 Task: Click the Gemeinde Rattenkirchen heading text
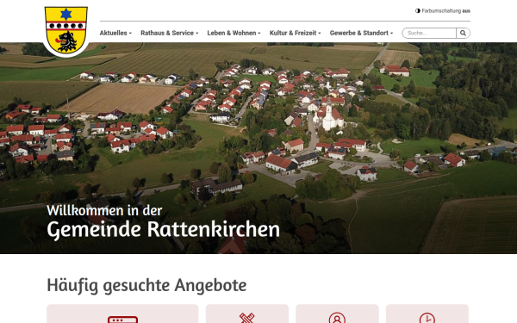[163, 229]
